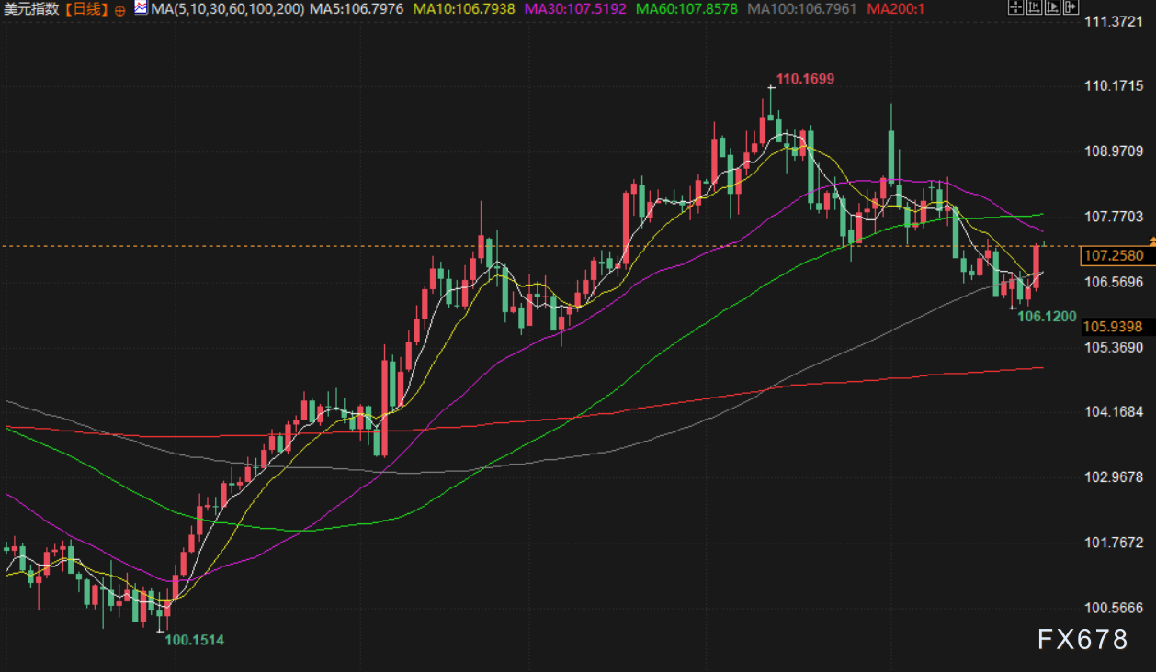Screen dimensions: 1156x672
Task: Click the crosshair cursor icon
Action: click(1015, 7)
